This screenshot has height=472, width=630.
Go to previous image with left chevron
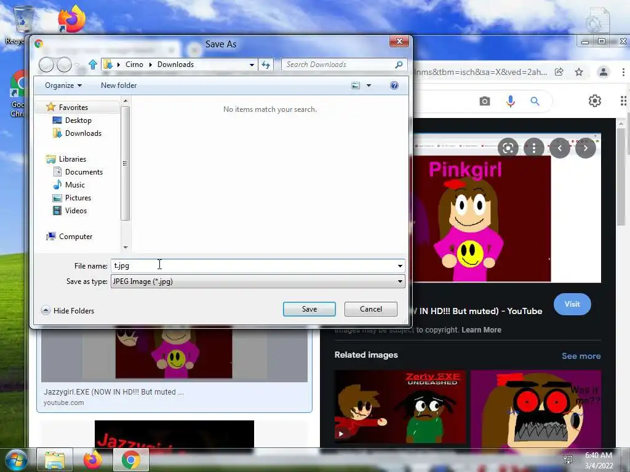pos(560,148)
